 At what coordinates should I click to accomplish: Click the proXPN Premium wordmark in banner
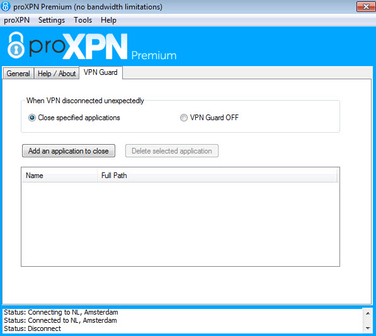pos(103,47)
